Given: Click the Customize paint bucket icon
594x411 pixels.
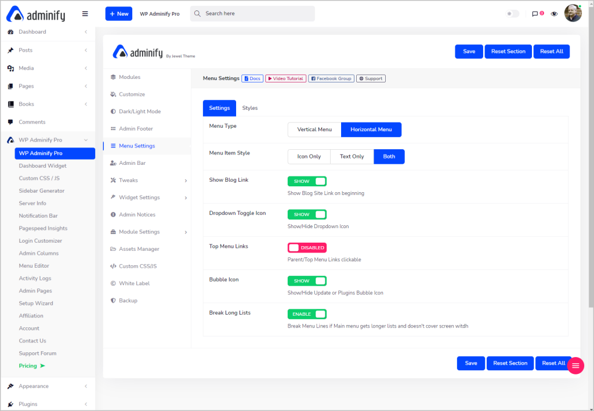Looking at the screenshot, I should coord(113,94).
